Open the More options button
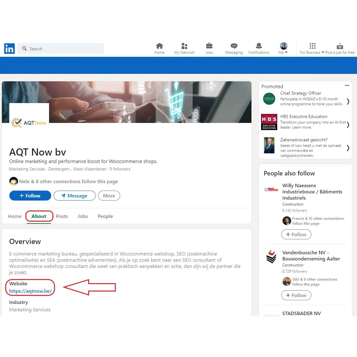Viewport: 357px width, 357px height. [109, 196]
